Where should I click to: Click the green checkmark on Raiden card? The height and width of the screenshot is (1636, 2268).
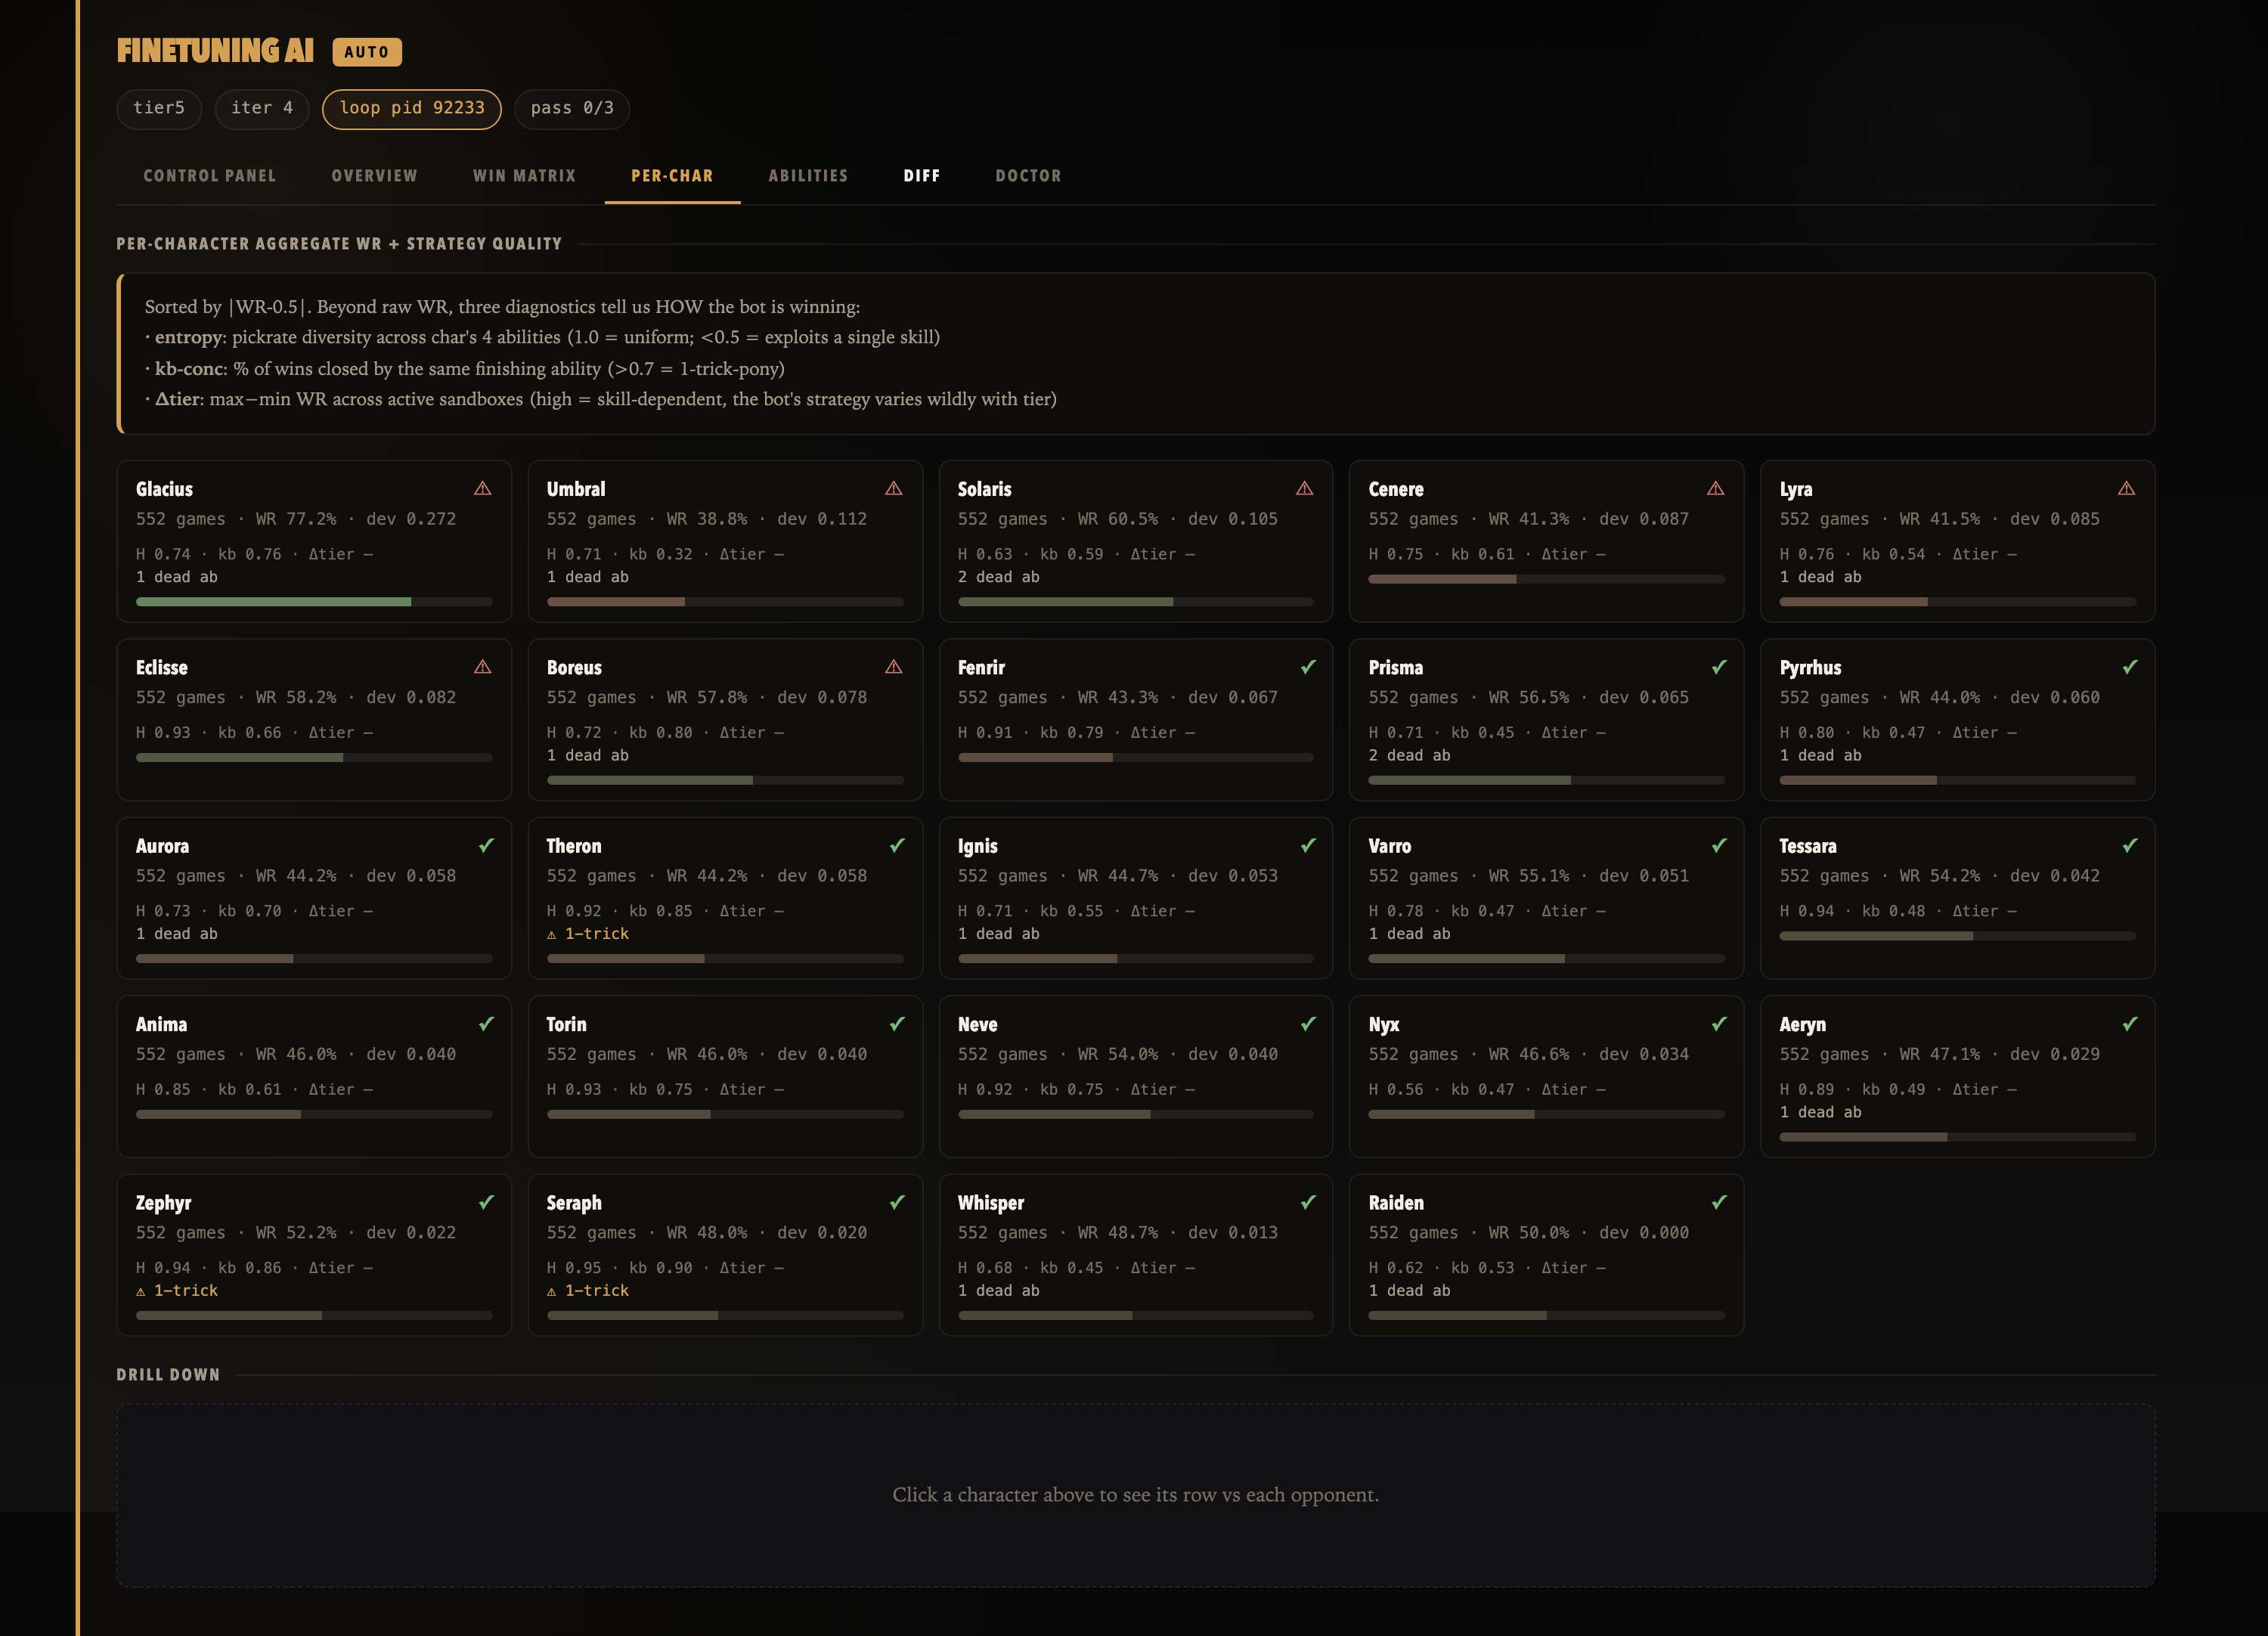tap(1719, 1202)
